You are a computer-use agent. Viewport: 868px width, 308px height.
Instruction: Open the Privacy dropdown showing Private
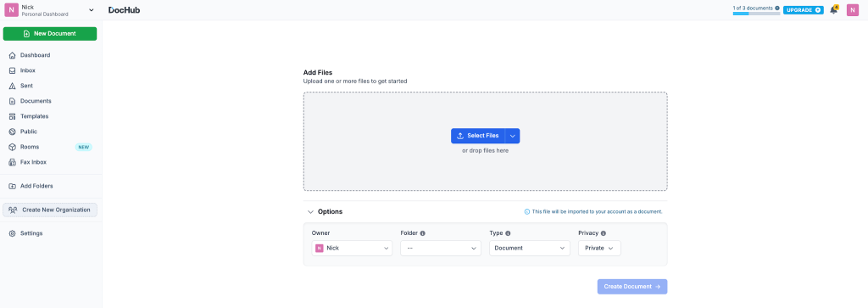(599, 248)
